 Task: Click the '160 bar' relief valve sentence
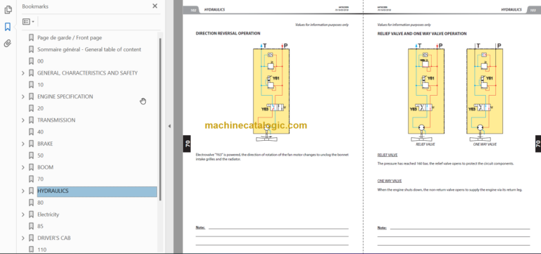445,163
